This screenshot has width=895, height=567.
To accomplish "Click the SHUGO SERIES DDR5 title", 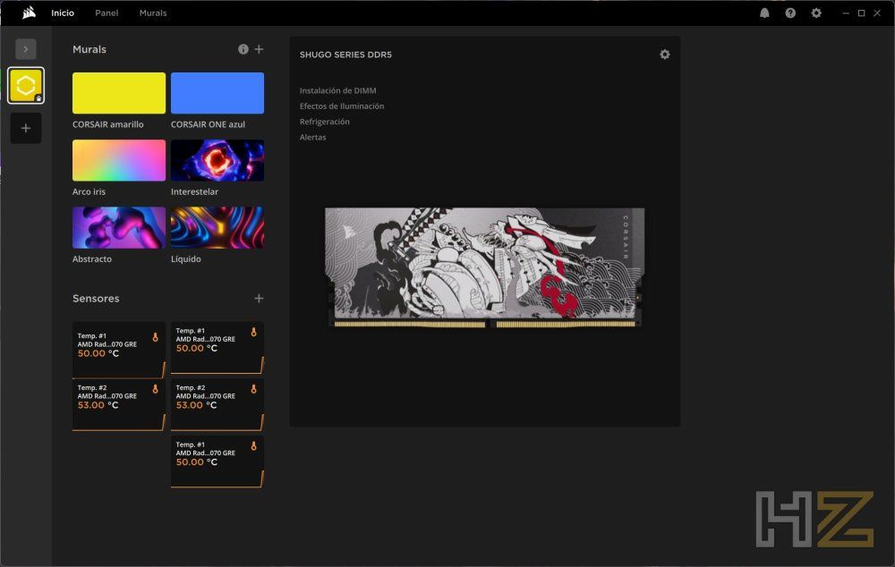I will 345,55.
